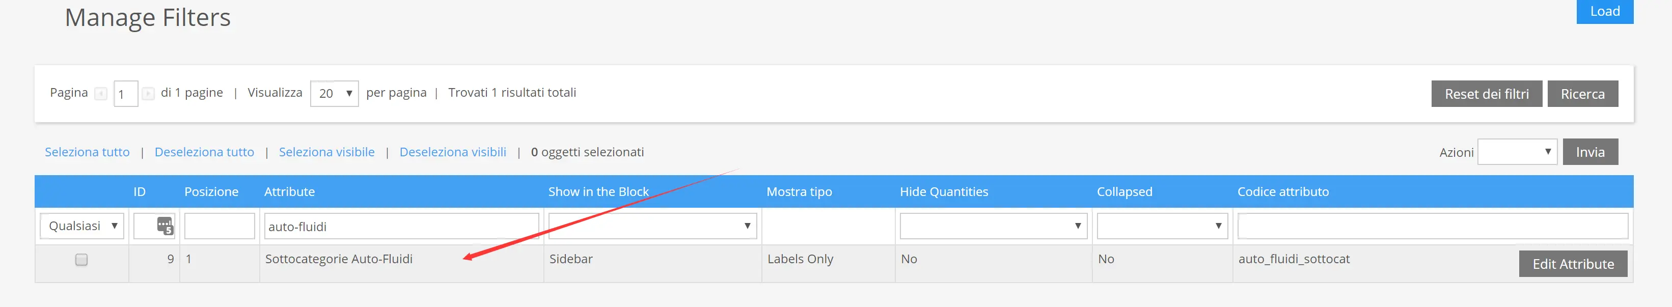Click the Codice attributo filter input

click(x=1431, y=226)
